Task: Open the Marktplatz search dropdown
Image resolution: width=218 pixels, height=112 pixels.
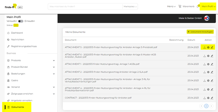Action: tap(130, 6)
